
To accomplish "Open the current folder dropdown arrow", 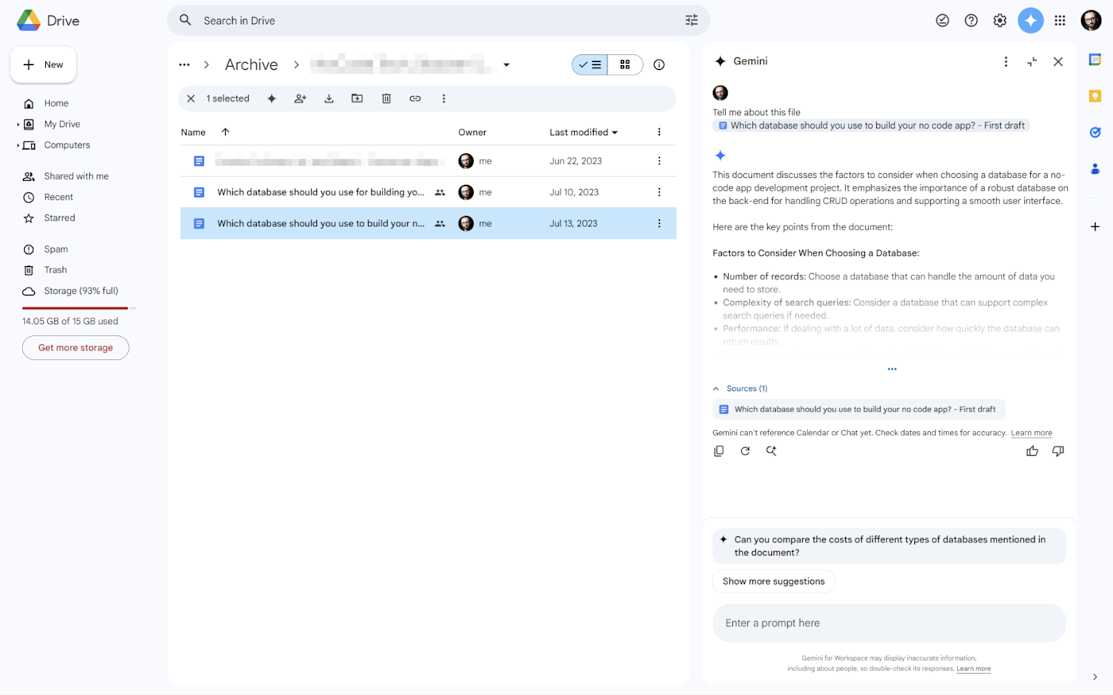I will (506, 65).
